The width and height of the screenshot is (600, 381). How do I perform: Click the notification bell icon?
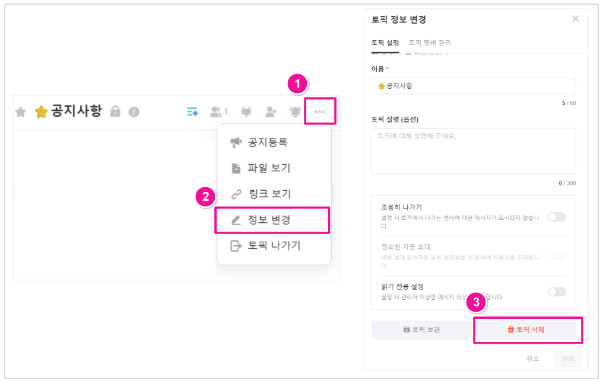(296, 111)
